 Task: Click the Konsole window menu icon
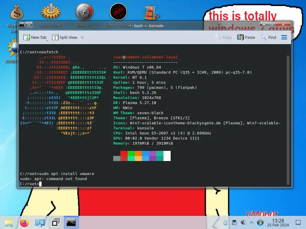[22, 24]
